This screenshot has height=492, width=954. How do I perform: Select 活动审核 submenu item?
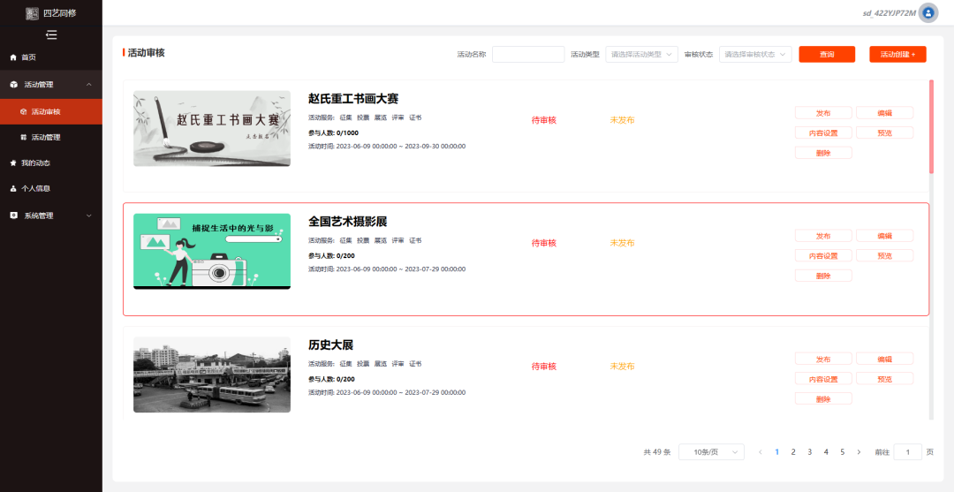(51, 112)
